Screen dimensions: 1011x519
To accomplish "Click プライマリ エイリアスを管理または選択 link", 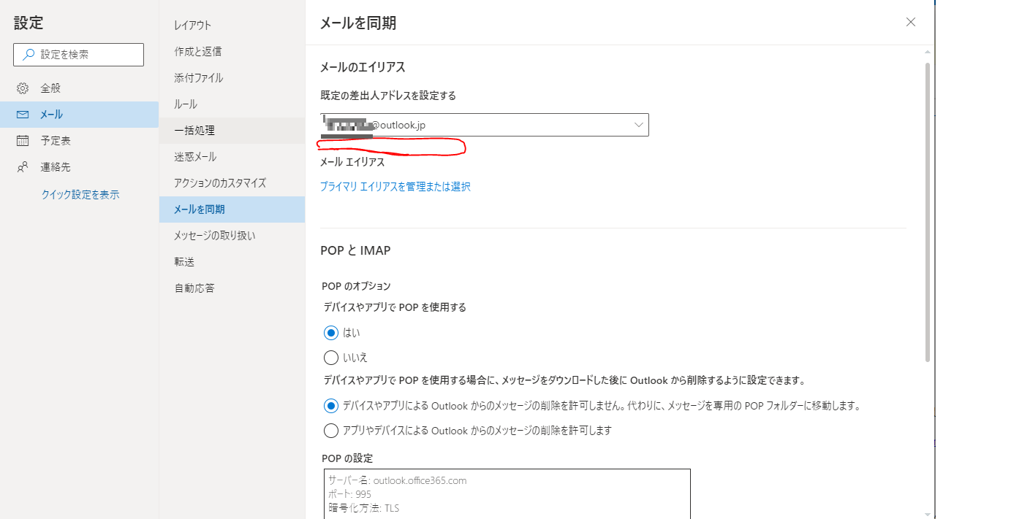I will click(x=395, y=186).
